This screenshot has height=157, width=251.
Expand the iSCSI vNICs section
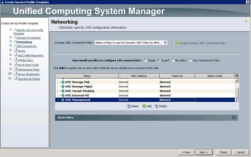pos(234,117)
